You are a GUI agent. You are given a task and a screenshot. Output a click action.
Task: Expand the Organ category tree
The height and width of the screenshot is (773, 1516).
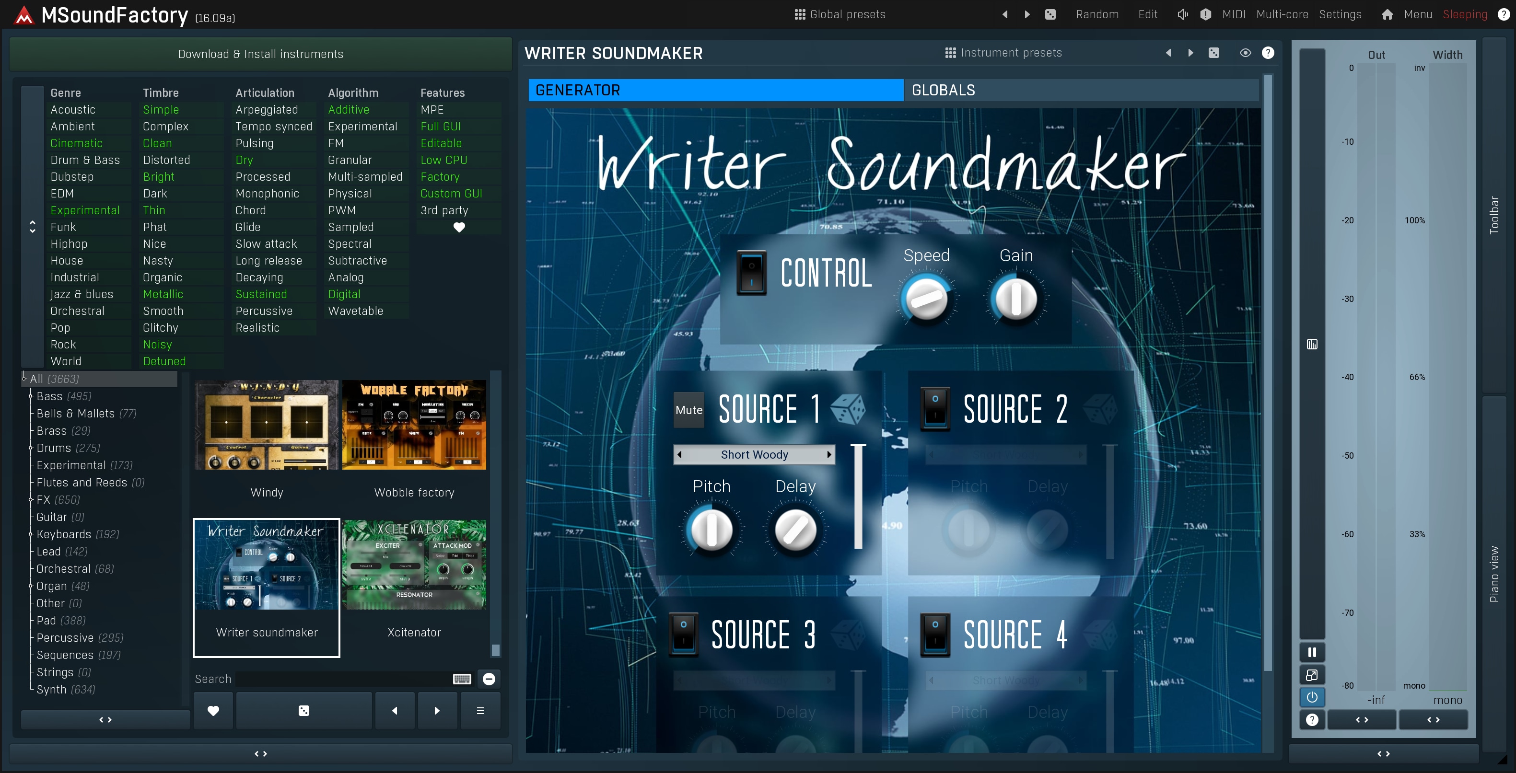[x=31, y=586]
